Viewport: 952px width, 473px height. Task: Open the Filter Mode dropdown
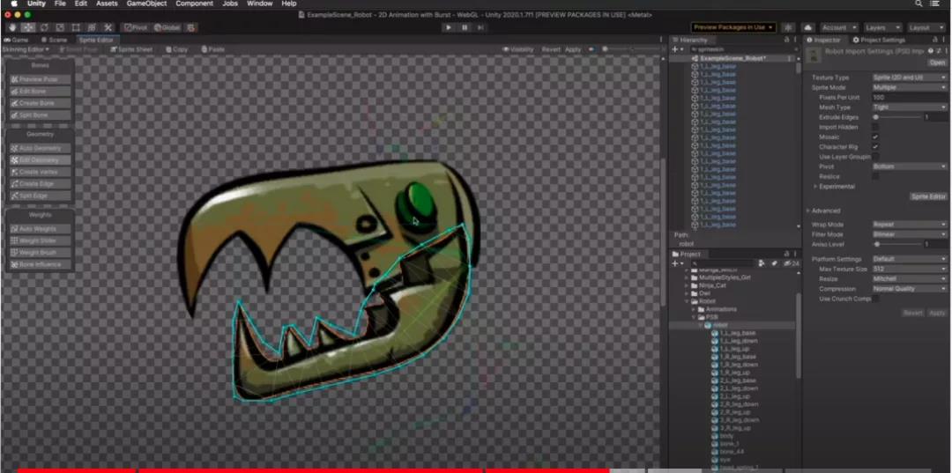(909, 234)
